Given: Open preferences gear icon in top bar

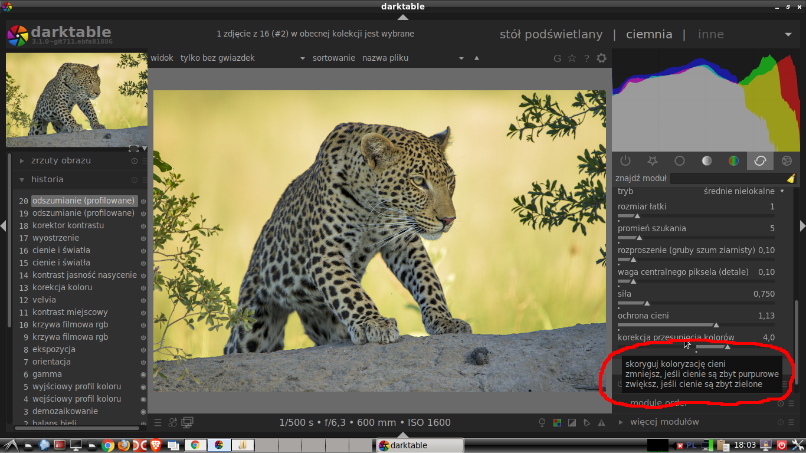Looking at the screenshot, I should click(601, 58).
